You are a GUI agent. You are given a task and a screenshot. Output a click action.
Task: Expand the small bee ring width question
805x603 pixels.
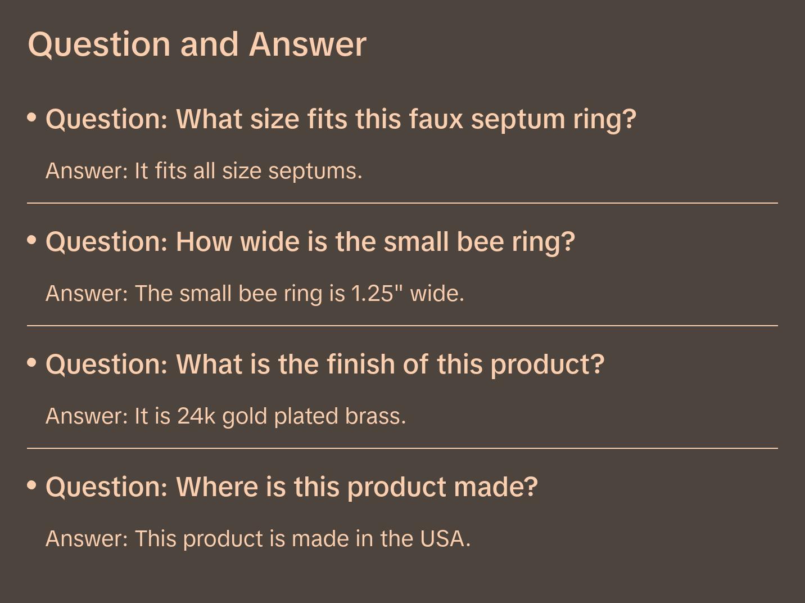coord(310,242)
